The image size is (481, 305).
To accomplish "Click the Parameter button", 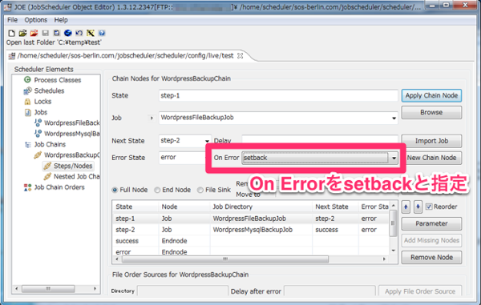I will point(431,223).
